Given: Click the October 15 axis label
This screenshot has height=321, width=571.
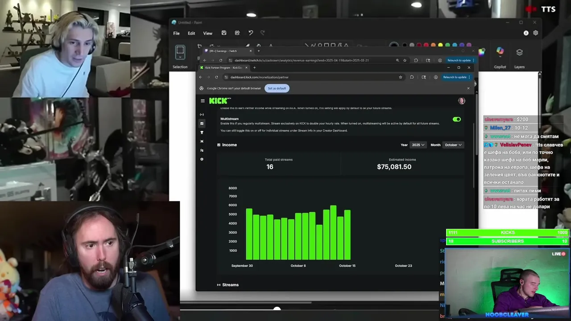Looking at the screenshot, I should click(347, 266).
